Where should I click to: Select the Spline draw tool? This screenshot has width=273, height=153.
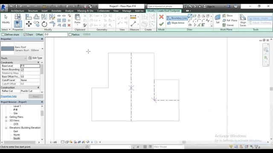pyautogui.click(x=208, y=21)
